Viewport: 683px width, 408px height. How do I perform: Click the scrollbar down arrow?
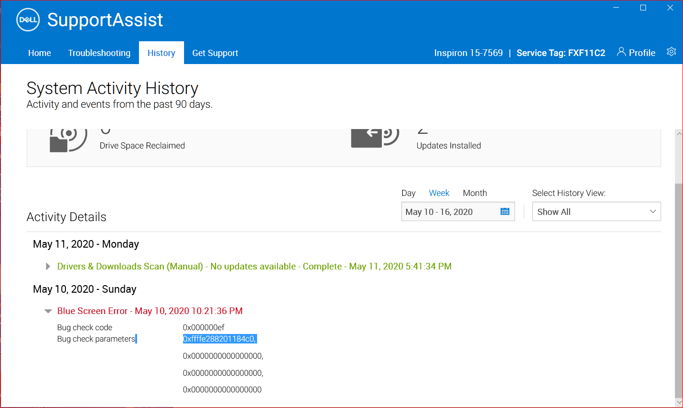point(679,402)
